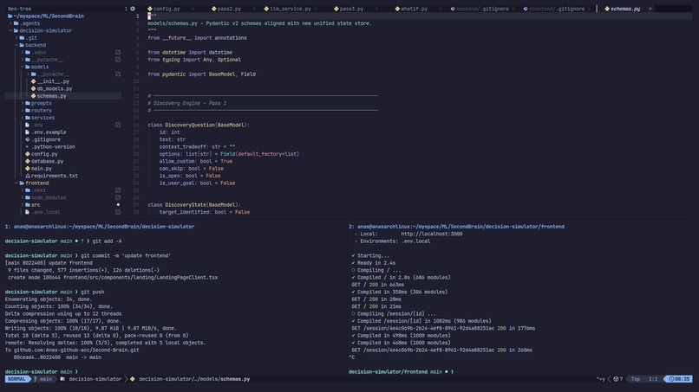Switch to the pass3.py tab
This screenshot has width=699, height=392.
coord(351,9)
